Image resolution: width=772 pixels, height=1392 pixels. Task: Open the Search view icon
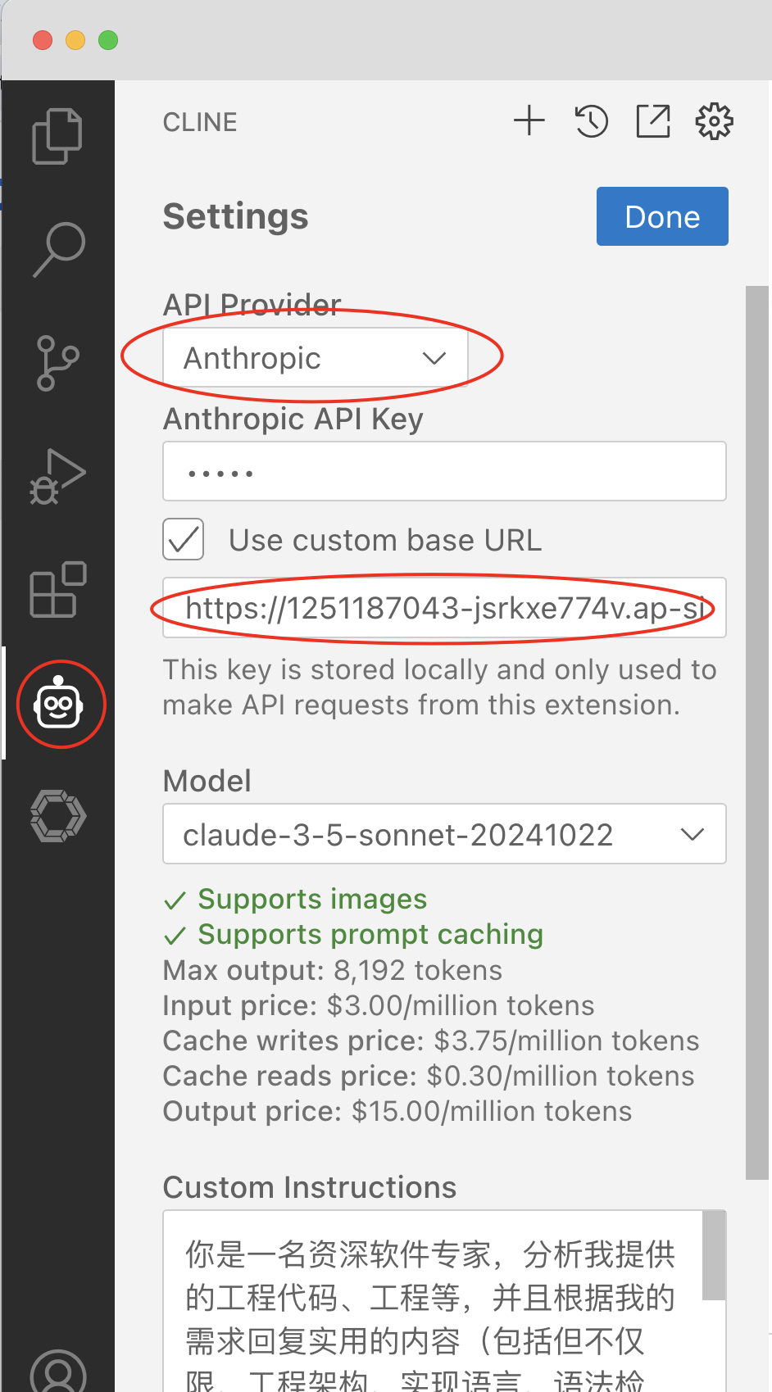pos(58,249)
